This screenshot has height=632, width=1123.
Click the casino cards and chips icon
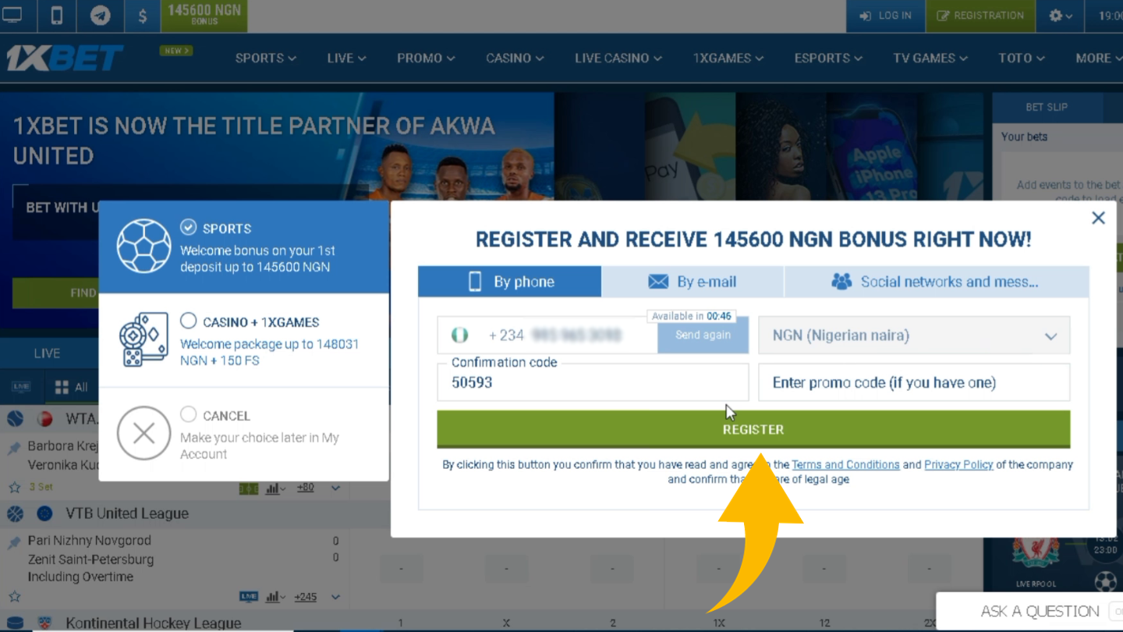(143, 340)
